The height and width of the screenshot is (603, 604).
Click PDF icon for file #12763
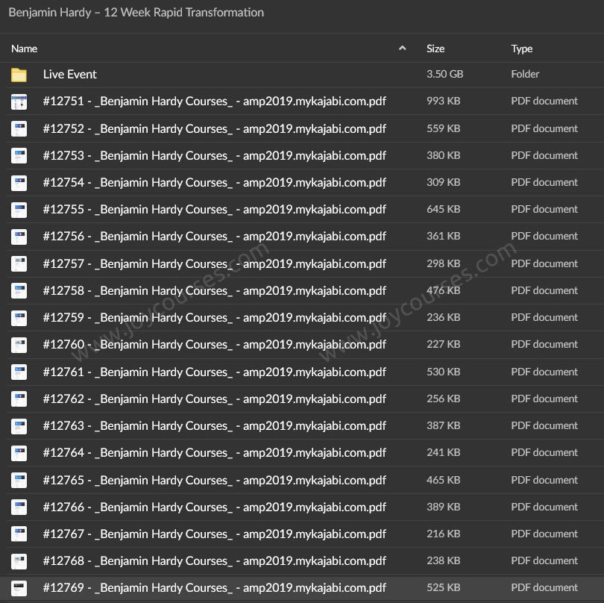pos(19,426)
